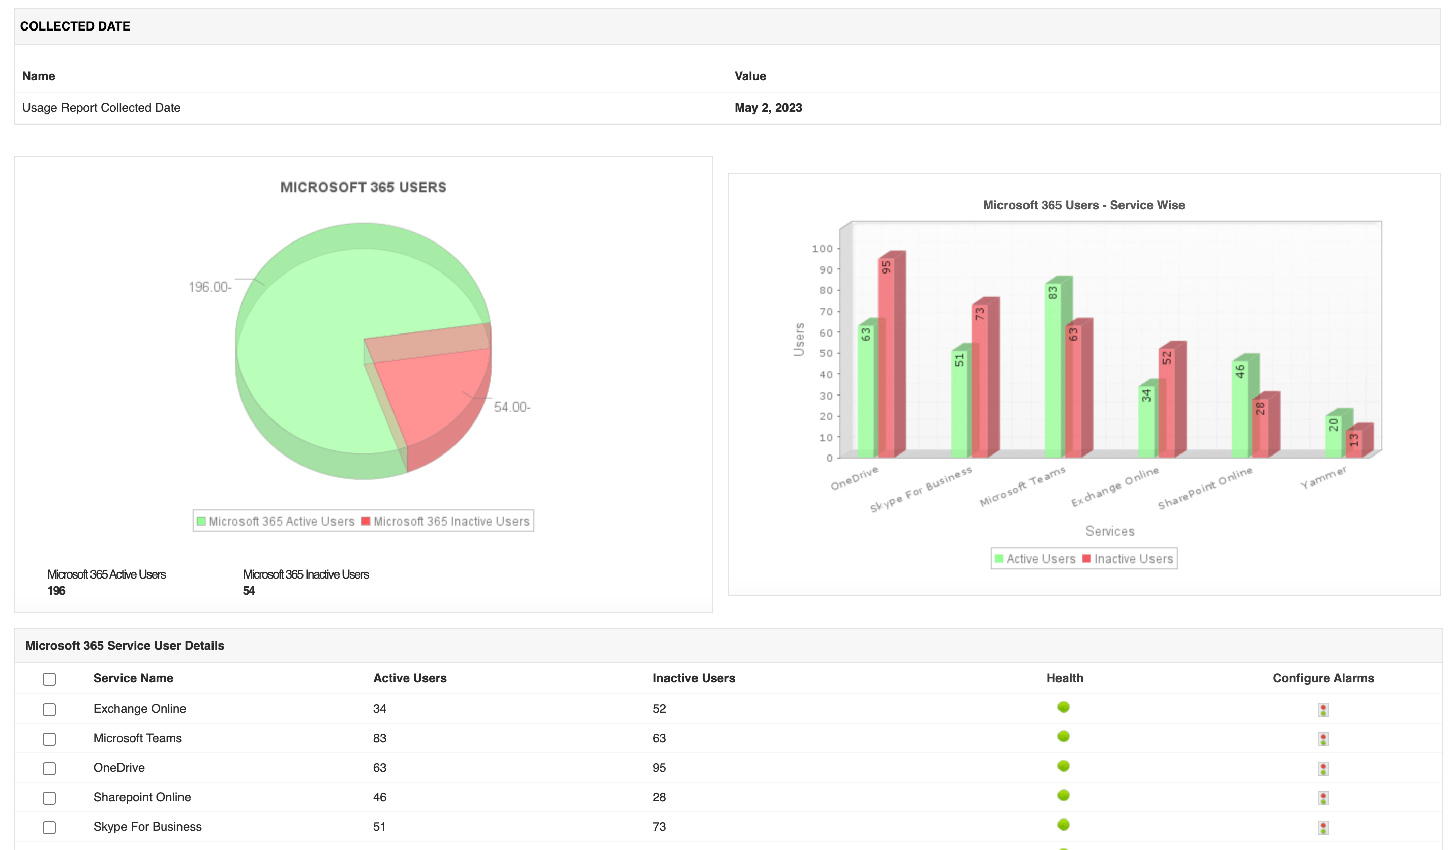Click the Microsoft 365 Inactive Users count 54
Viewport: 1453px width, 850px height.
[x=249, y=591]
